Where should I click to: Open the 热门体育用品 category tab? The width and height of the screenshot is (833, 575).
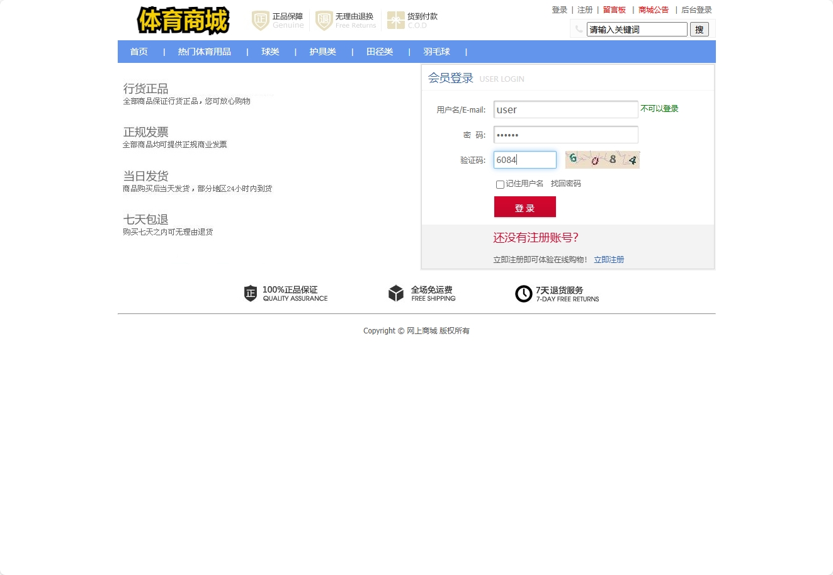point(204,52)
